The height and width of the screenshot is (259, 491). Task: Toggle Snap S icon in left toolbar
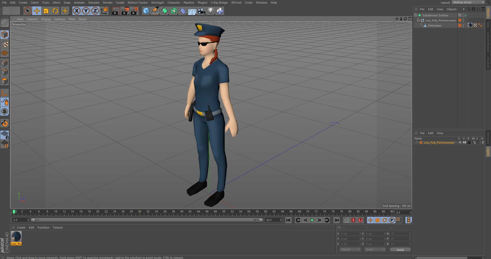click(x=5, y=112)
